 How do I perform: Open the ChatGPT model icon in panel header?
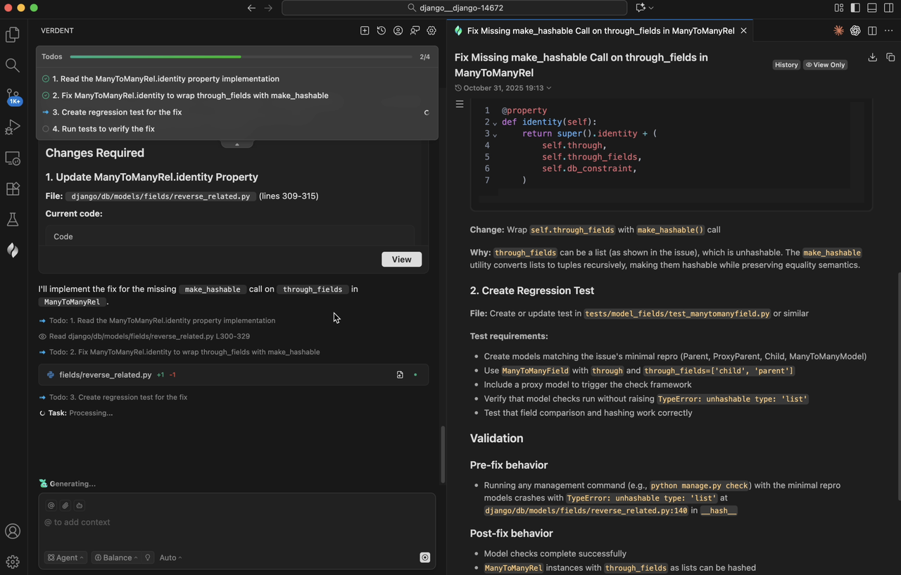tap(855, 30)
